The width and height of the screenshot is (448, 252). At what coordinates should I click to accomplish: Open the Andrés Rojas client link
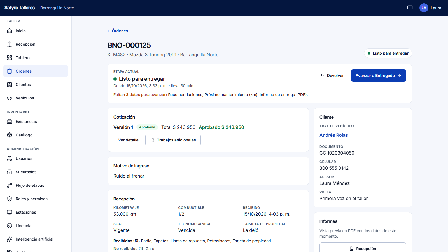tap(334, 135)
